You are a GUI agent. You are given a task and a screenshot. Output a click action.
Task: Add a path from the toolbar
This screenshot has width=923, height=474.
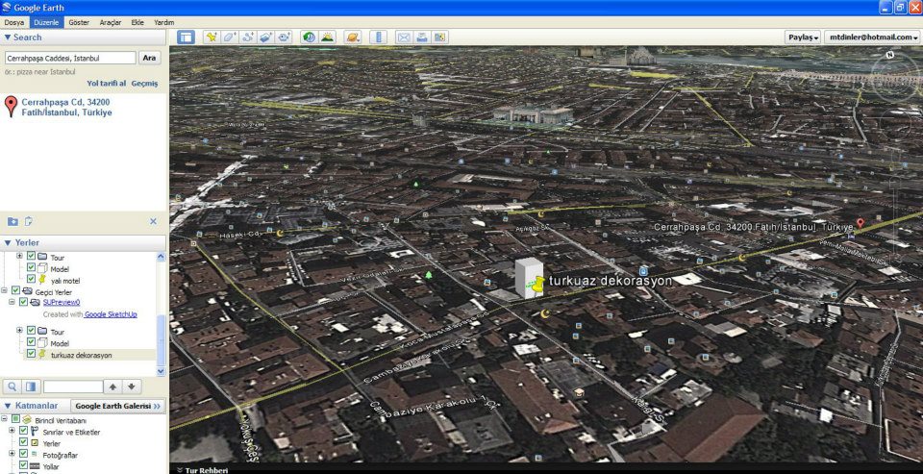click(248, 37)
